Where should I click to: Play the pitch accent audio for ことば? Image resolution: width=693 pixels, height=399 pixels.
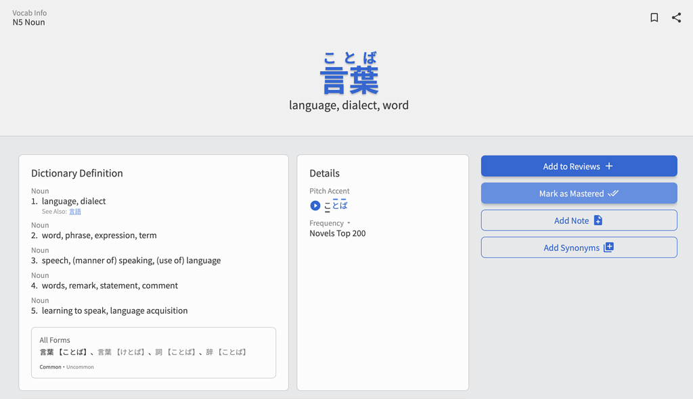315,206
